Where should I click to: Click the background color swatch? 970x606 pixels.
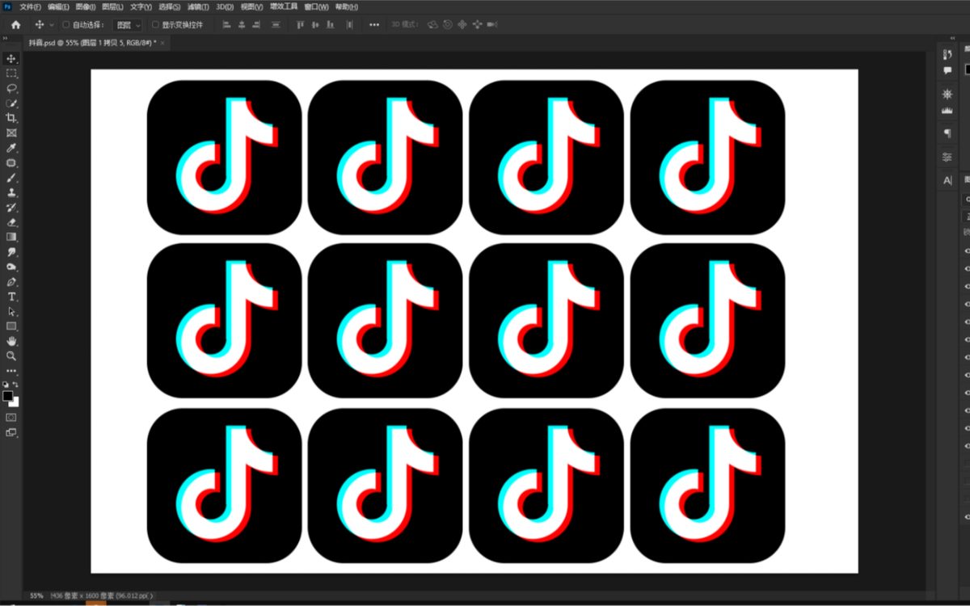tap(15, 402)
